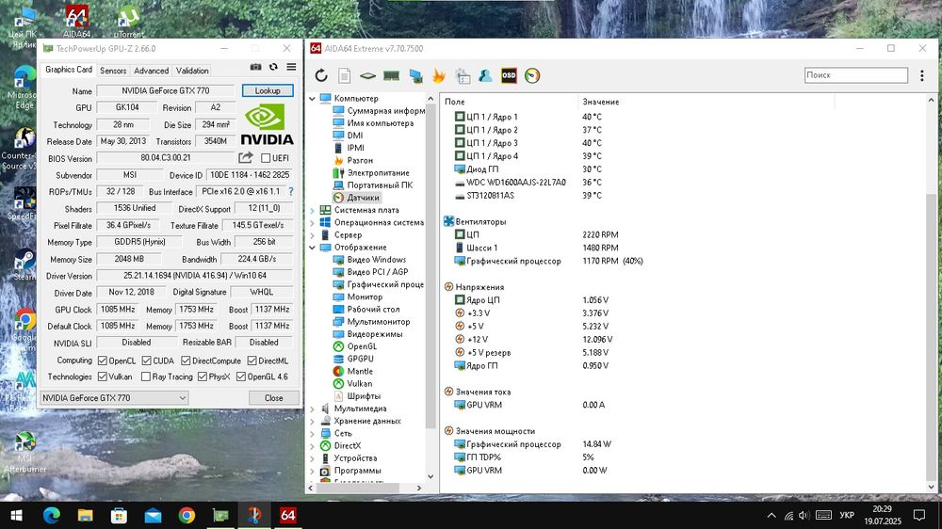Open the system tray overflow chevron
Image resolution: width=942 pixels, height=529 pixels.
click(771, 515)
